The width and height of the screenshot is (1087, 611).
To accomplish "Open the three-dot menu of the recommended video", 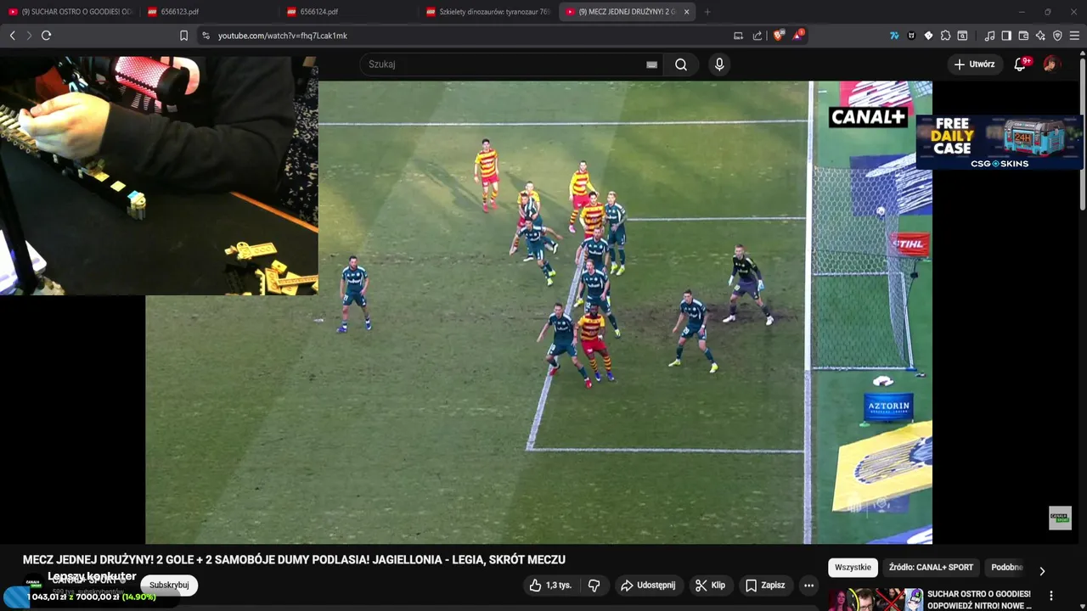I will point(1051,596).
